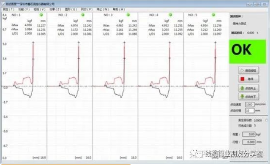Screen dimensions: 270x165
Task: Open the (H) help menu
Action: coord(119,9)
